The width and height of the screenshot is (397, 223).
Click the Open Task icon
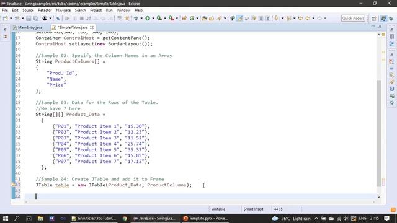212,18
